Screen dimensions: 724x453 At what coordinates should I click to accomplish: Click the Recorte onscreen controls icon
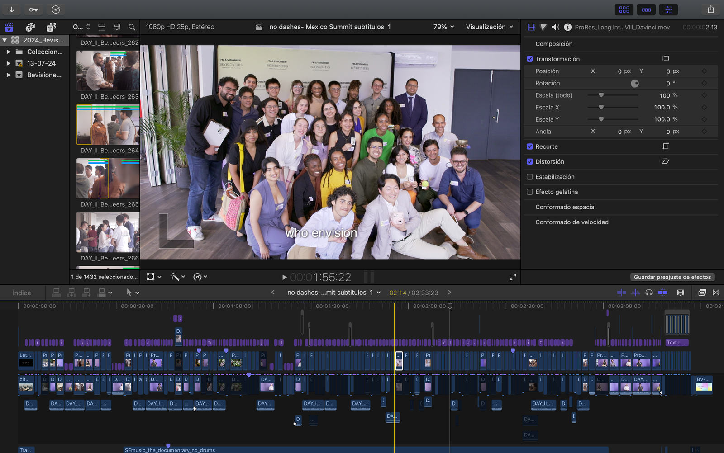[x=666, y=146]
